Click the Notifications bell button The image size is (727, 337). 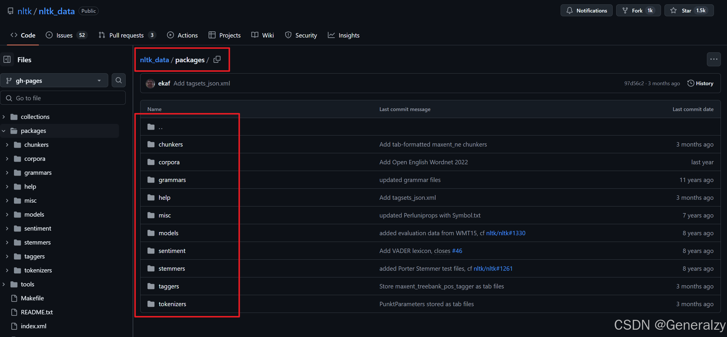click(586, 11)
